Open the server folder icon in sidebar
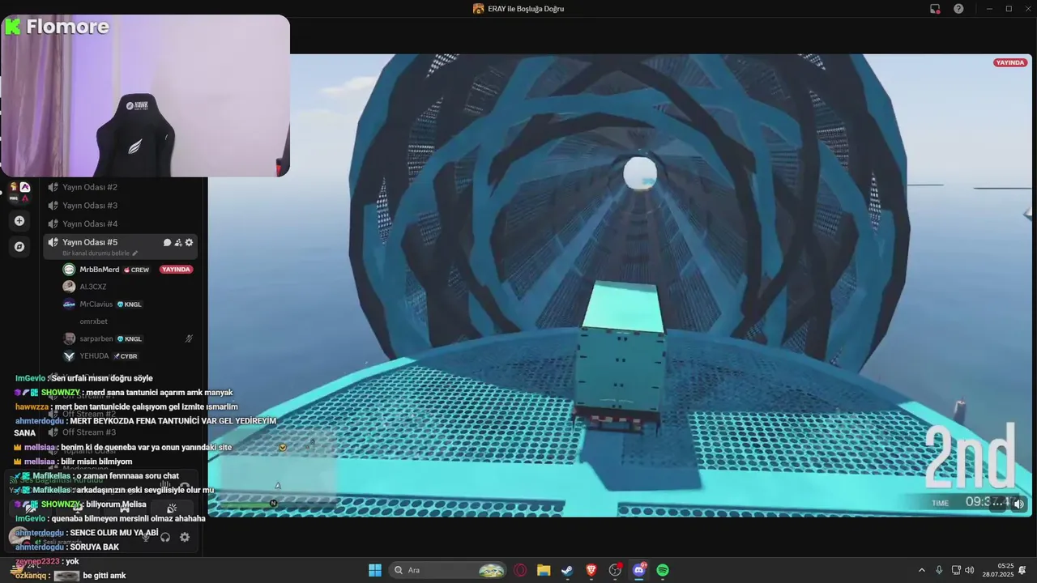 coord(19,192)
